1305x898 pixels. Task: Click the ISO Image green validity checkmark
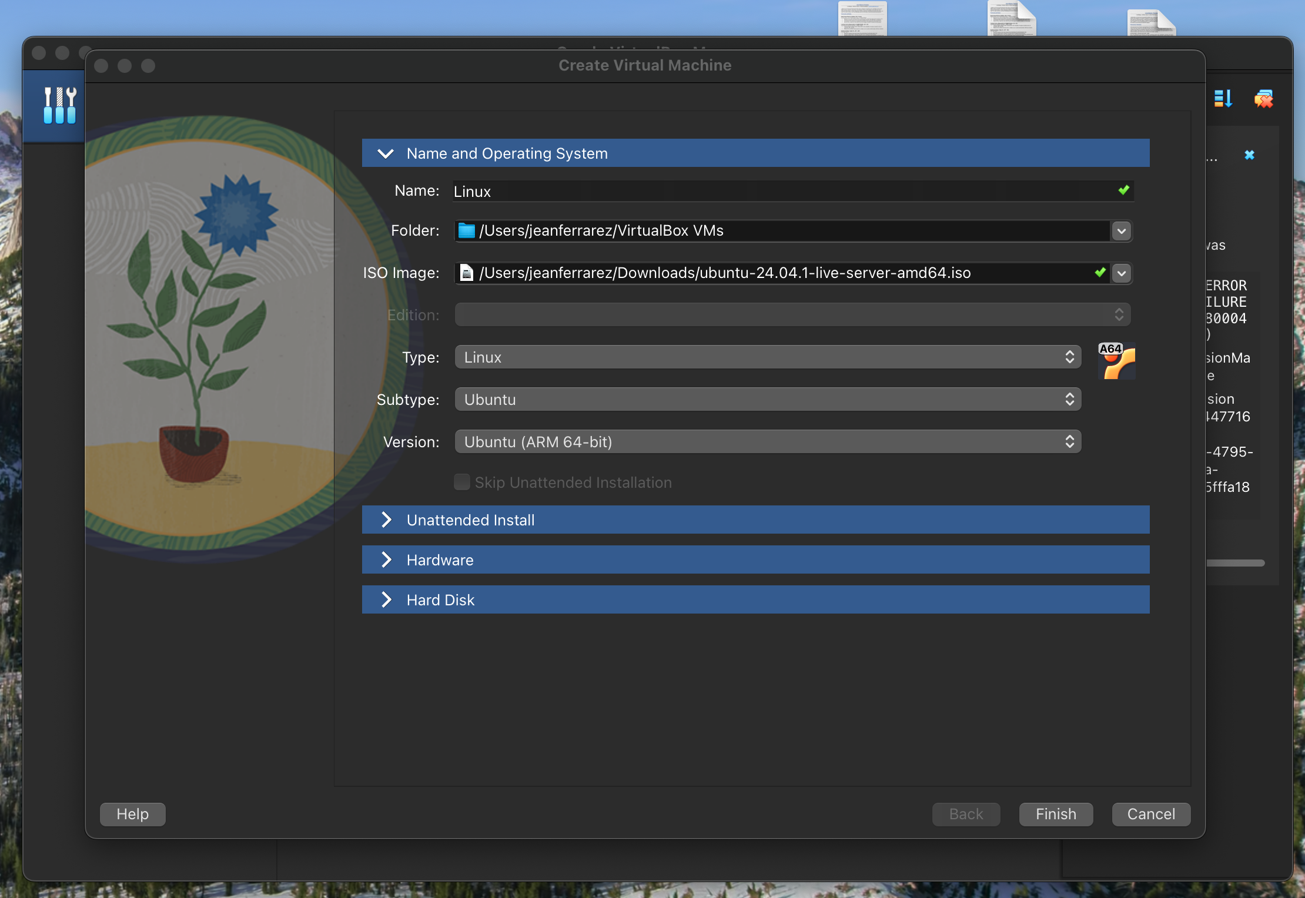pyautogui.click(x=1100, y=273)
